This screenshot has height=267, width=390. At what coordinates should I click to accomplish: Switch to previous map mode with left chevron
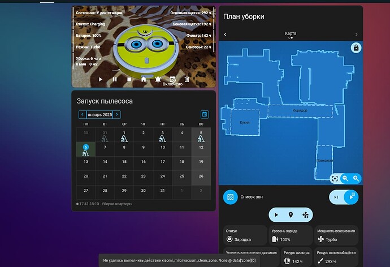[x=226, y=35]
